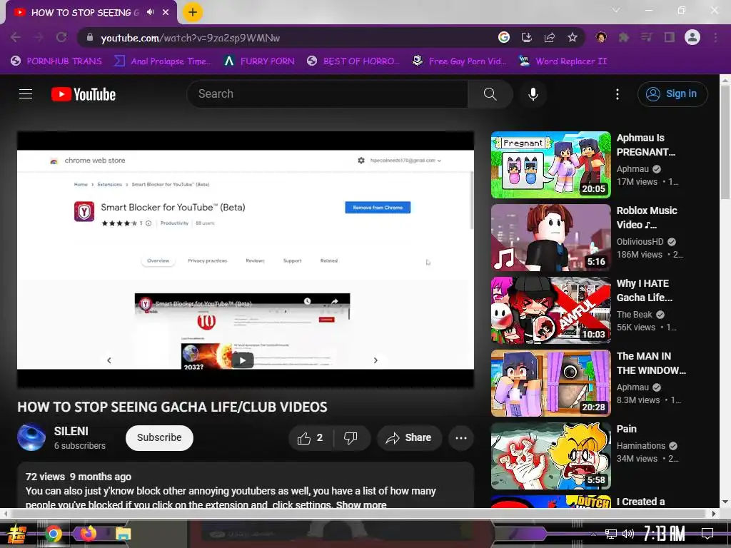Click the Sign in button
Screen dimensions: 731x548
pyautogui.click(x=672, y=94)
